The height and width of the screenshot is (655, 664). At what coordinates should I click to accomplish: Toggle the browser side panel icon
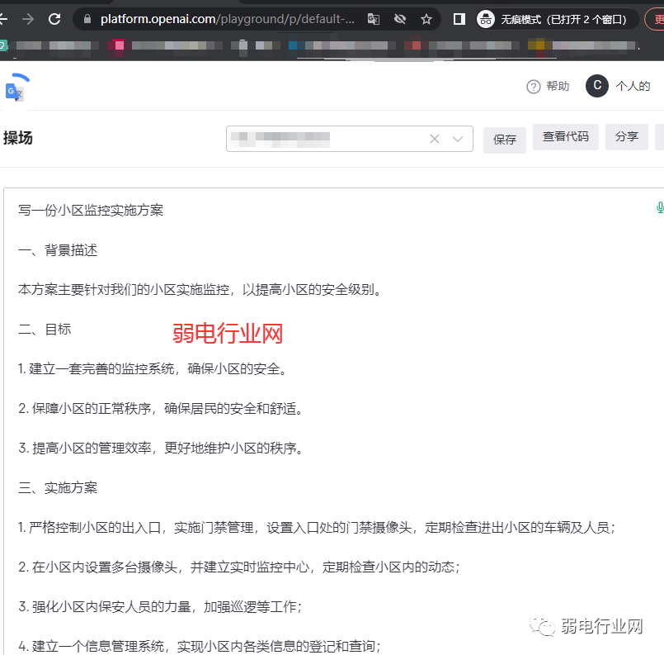click(459, 18)
